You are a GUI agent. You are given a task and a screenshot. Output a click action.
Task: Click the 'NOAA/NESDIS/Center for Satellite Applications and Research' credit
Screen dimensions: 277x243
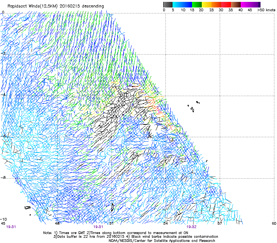[x=162, y=240]
